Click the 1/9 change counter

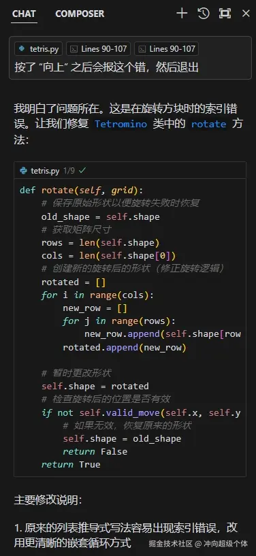point(69,171)
